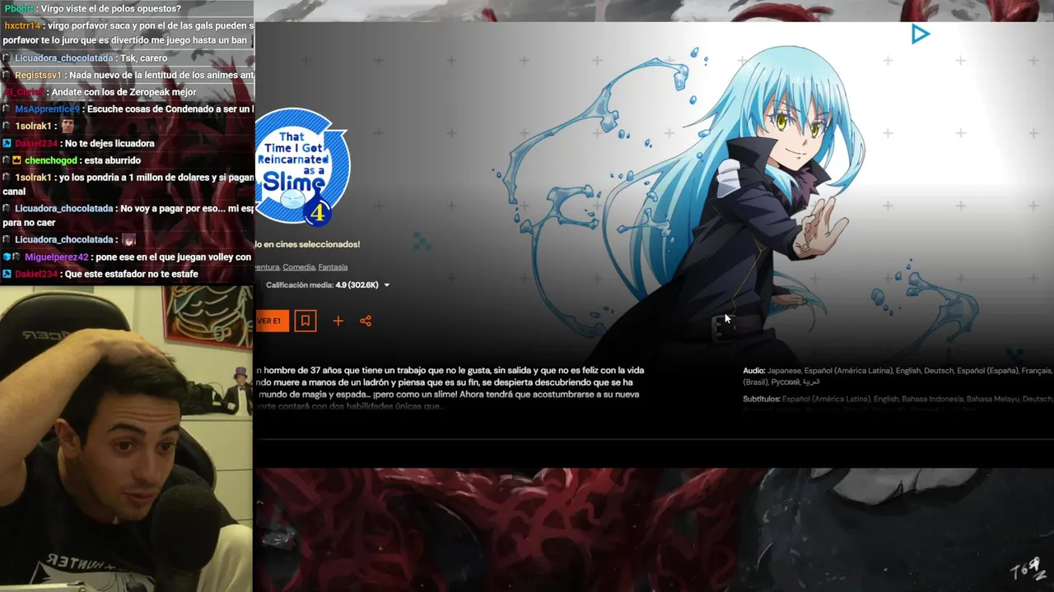Click the Audio label in language info
Image resolution: width=1054 pixels, height=592 pixels.
[x=753, y=371]
